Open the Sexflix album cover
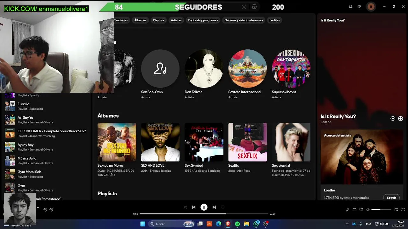The width and height of the screenshot is (408, 229). 248,142
